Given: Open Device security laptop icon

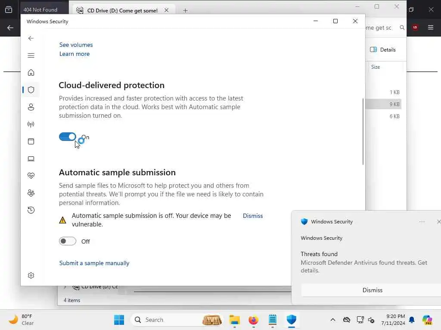Looking at the screenshot, I should pyautogui.click(x=31, y=159).
